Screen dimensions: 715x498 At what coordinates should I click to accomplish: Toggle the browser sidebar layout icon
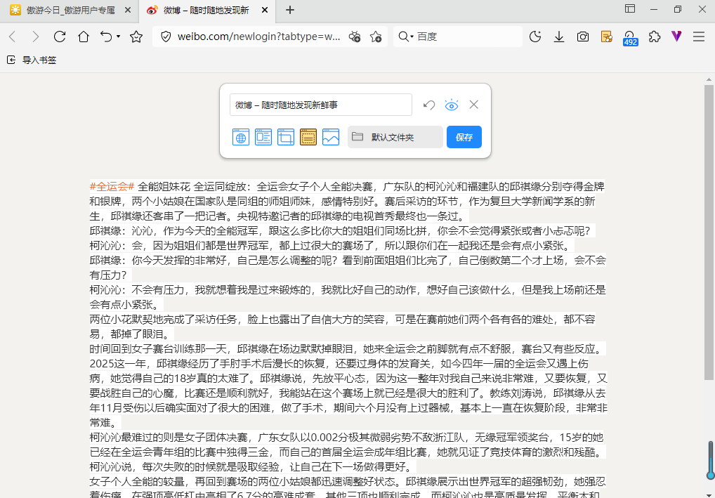[x=630, y=8]
